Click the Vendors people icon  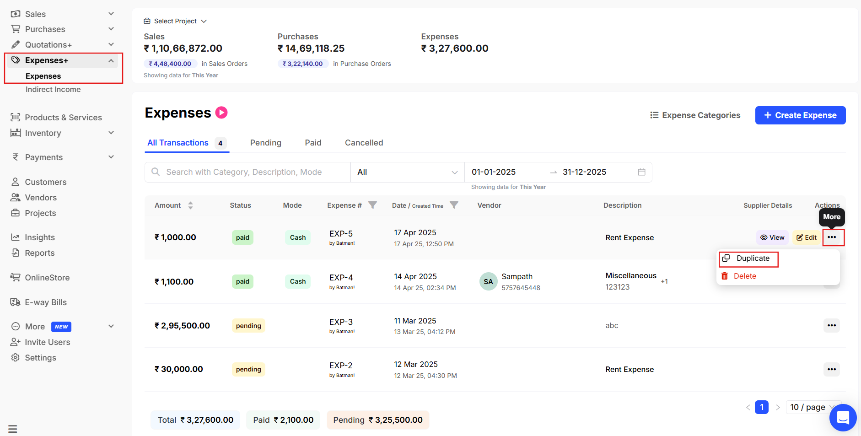(16, 197)
